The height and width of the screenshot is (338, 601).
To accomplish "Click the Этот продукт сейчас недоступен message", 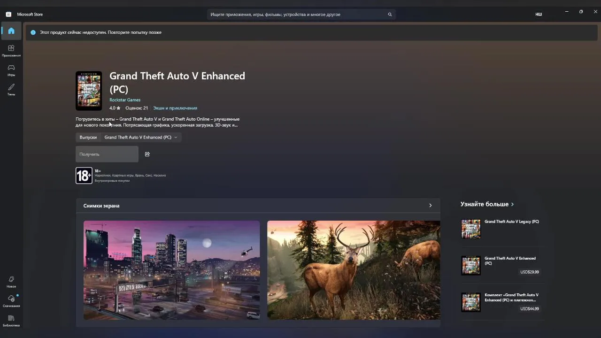I will (100, 32).
